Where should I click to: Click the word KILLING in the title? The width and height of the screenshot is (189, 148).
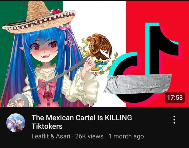pos(118,117)
